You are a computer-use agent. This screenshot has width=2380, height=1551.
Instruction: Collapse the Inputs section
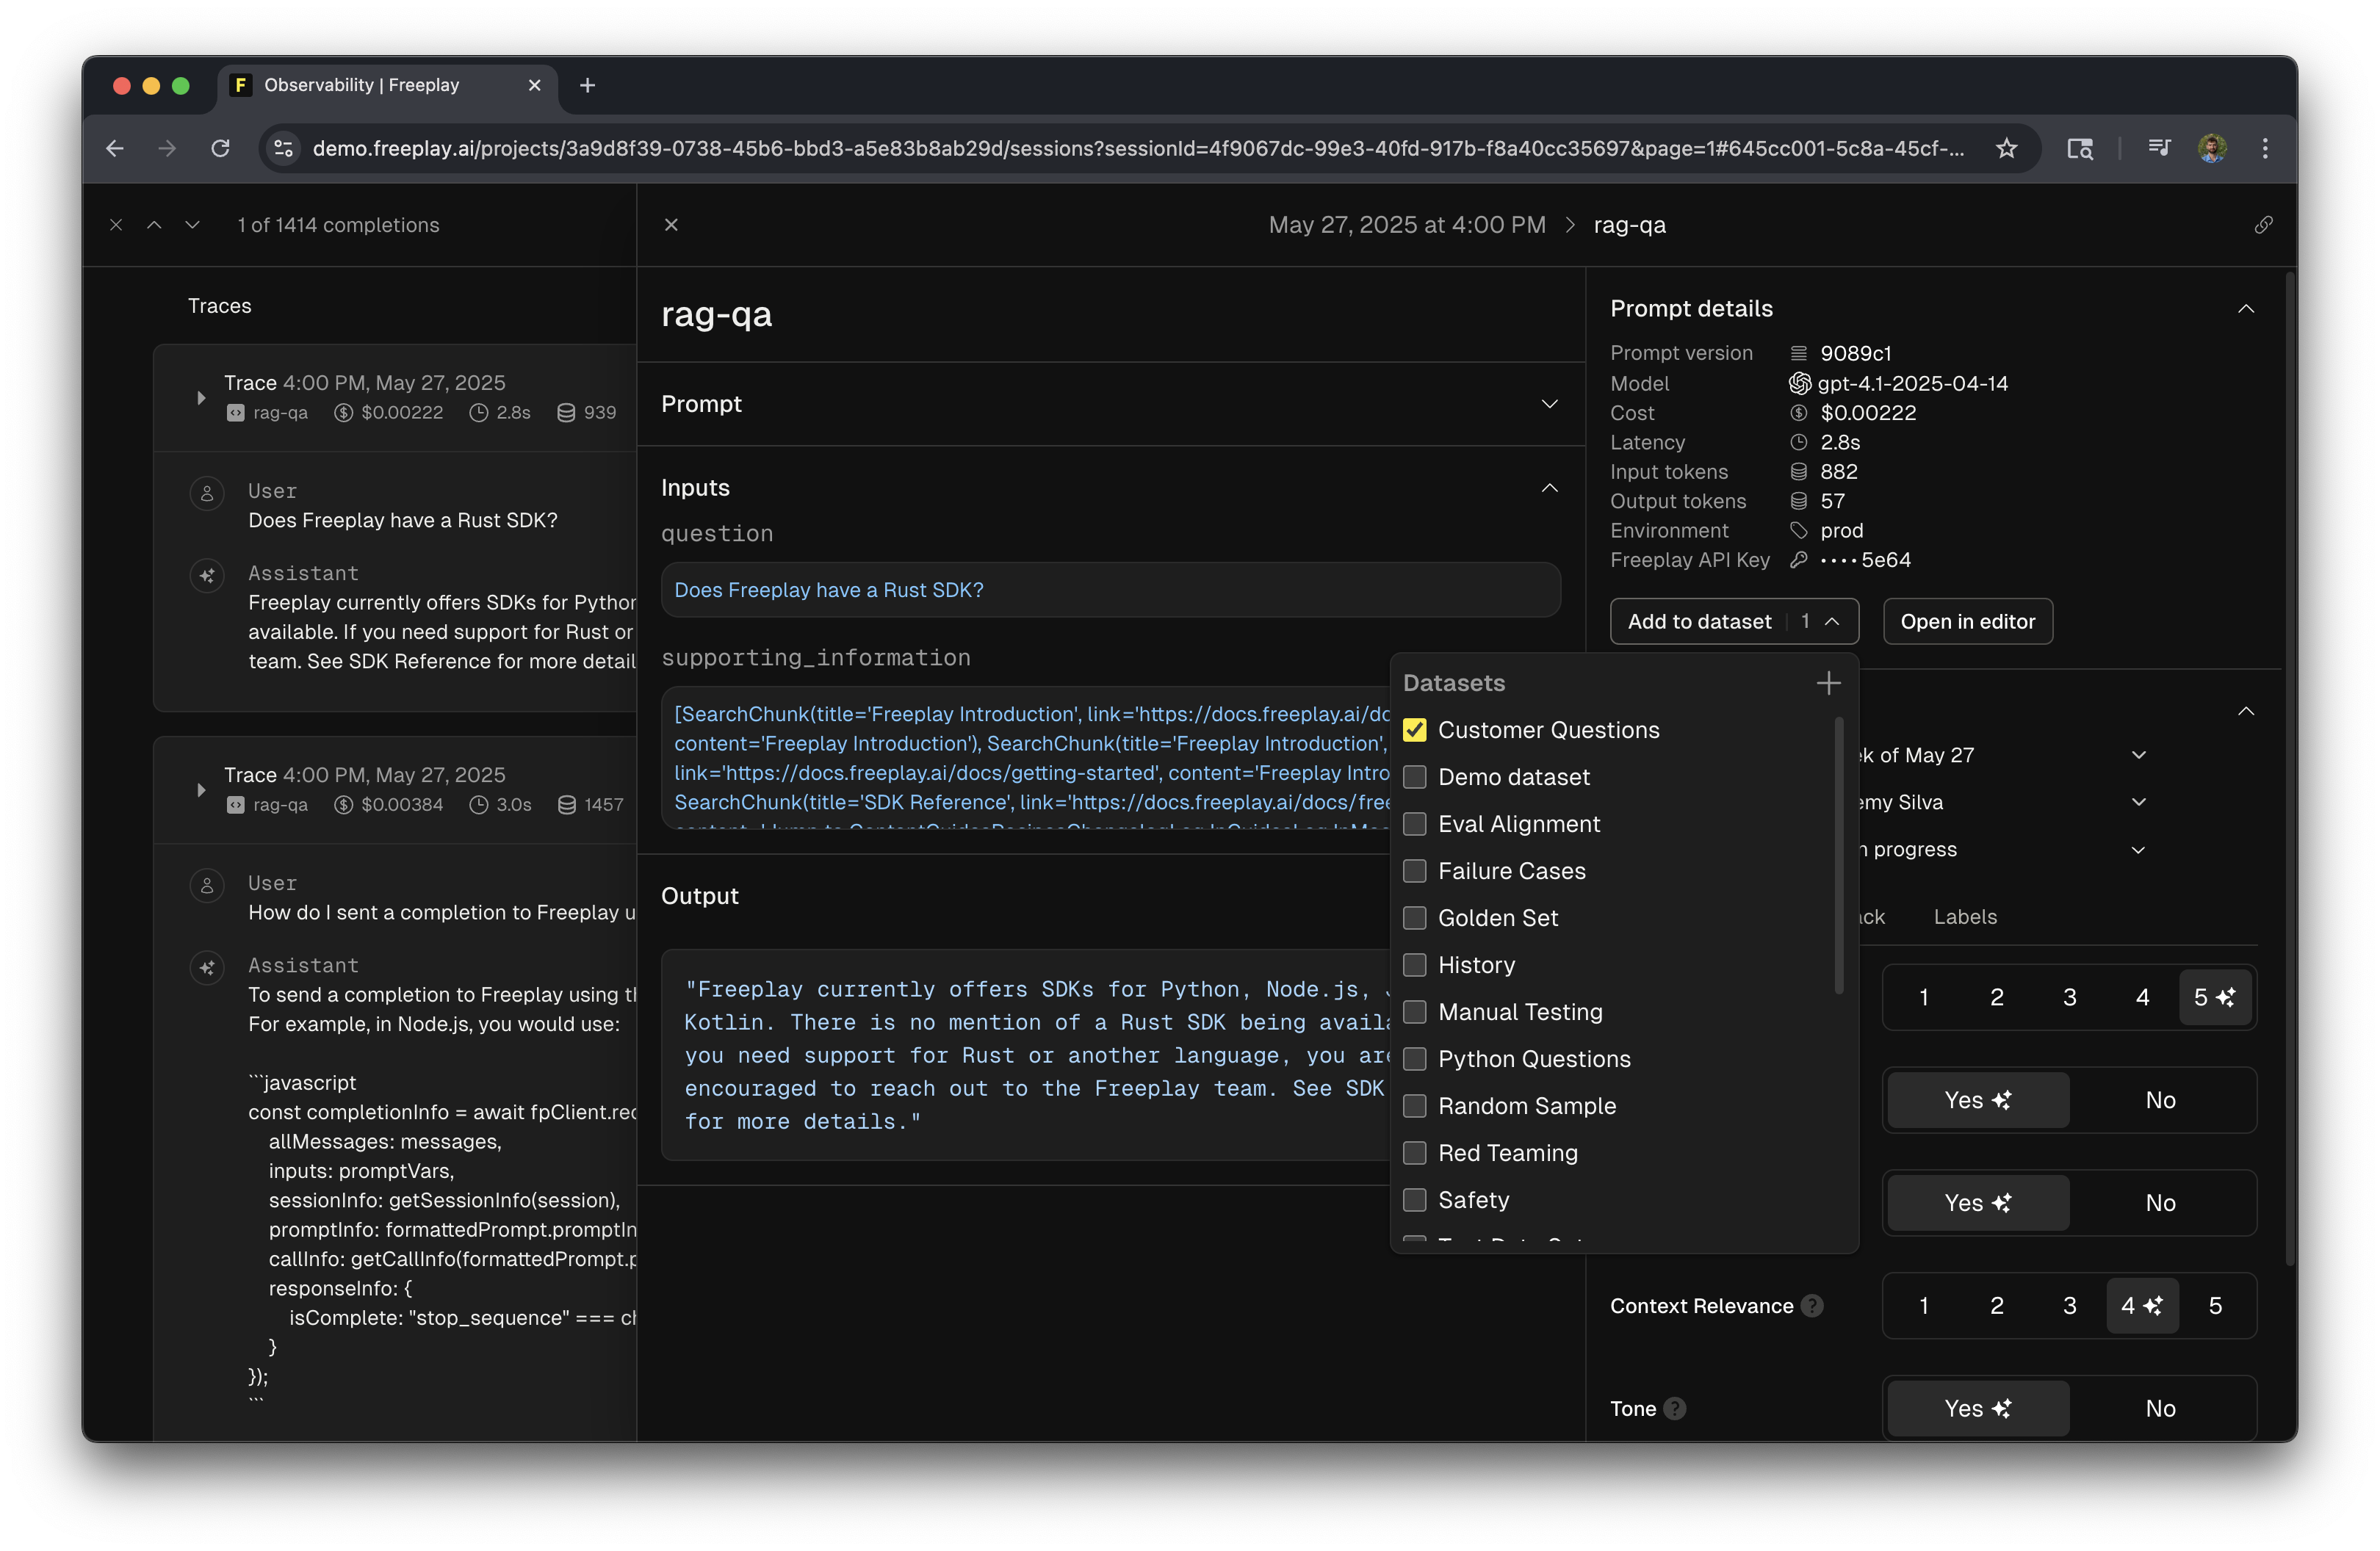[x=1549, y=488]
